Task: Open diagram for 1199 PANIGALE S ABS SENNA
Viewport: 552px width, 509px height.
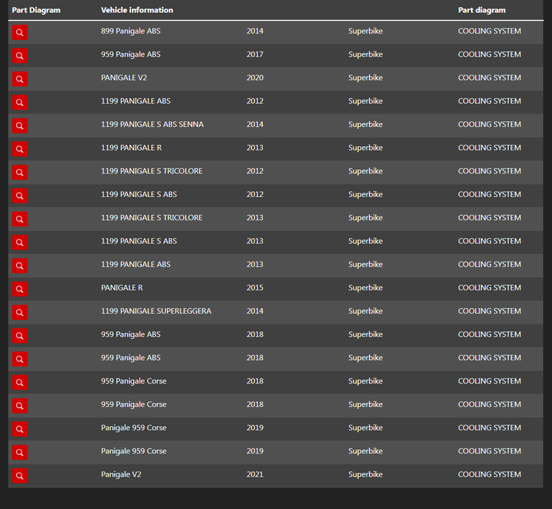Action: 20,125
